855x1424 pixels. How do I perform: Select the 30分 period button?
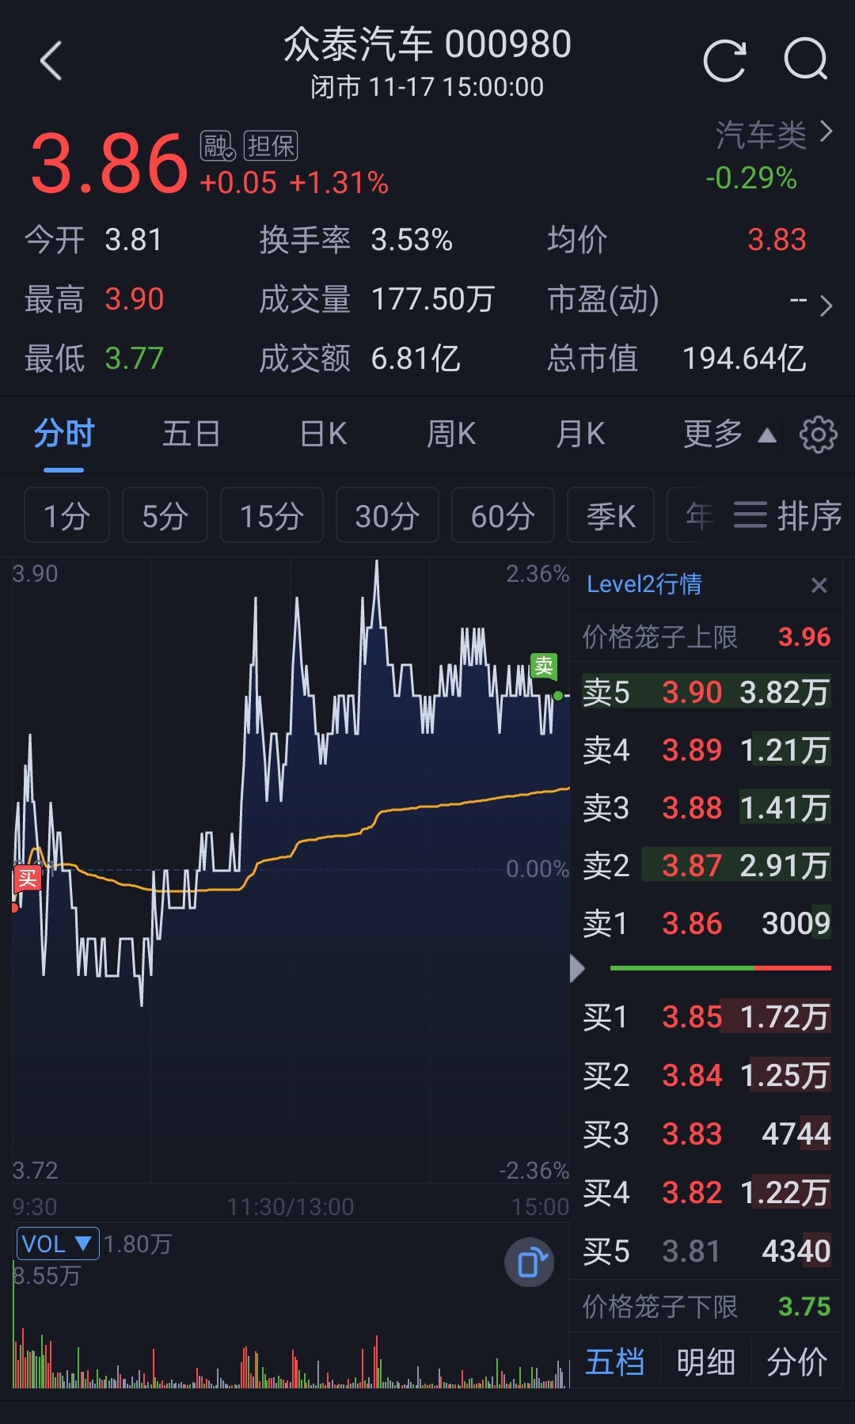tap(387, 515)
